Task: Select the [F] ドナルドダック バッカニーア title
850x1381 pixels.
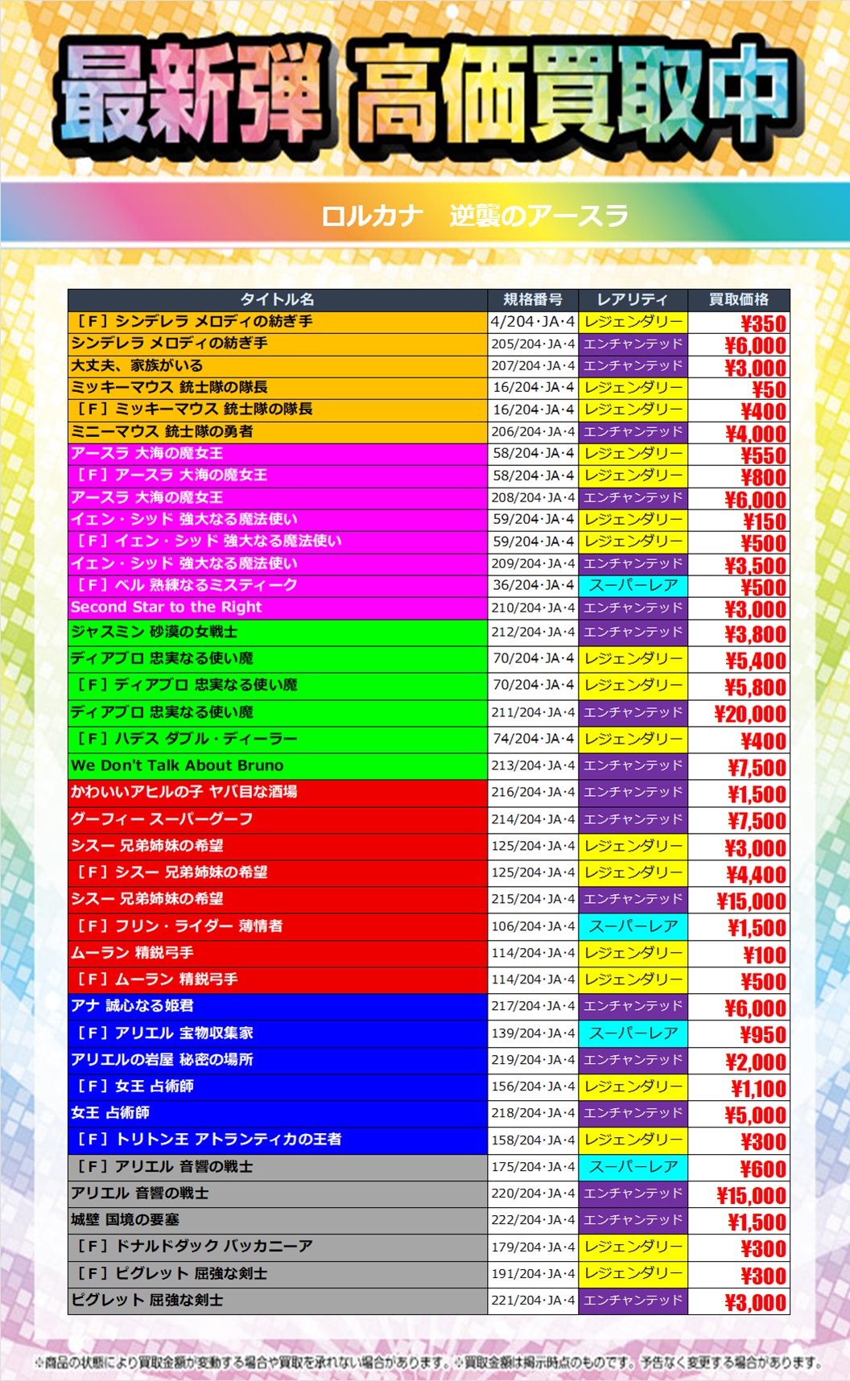Action: (x=195, y=1247)
